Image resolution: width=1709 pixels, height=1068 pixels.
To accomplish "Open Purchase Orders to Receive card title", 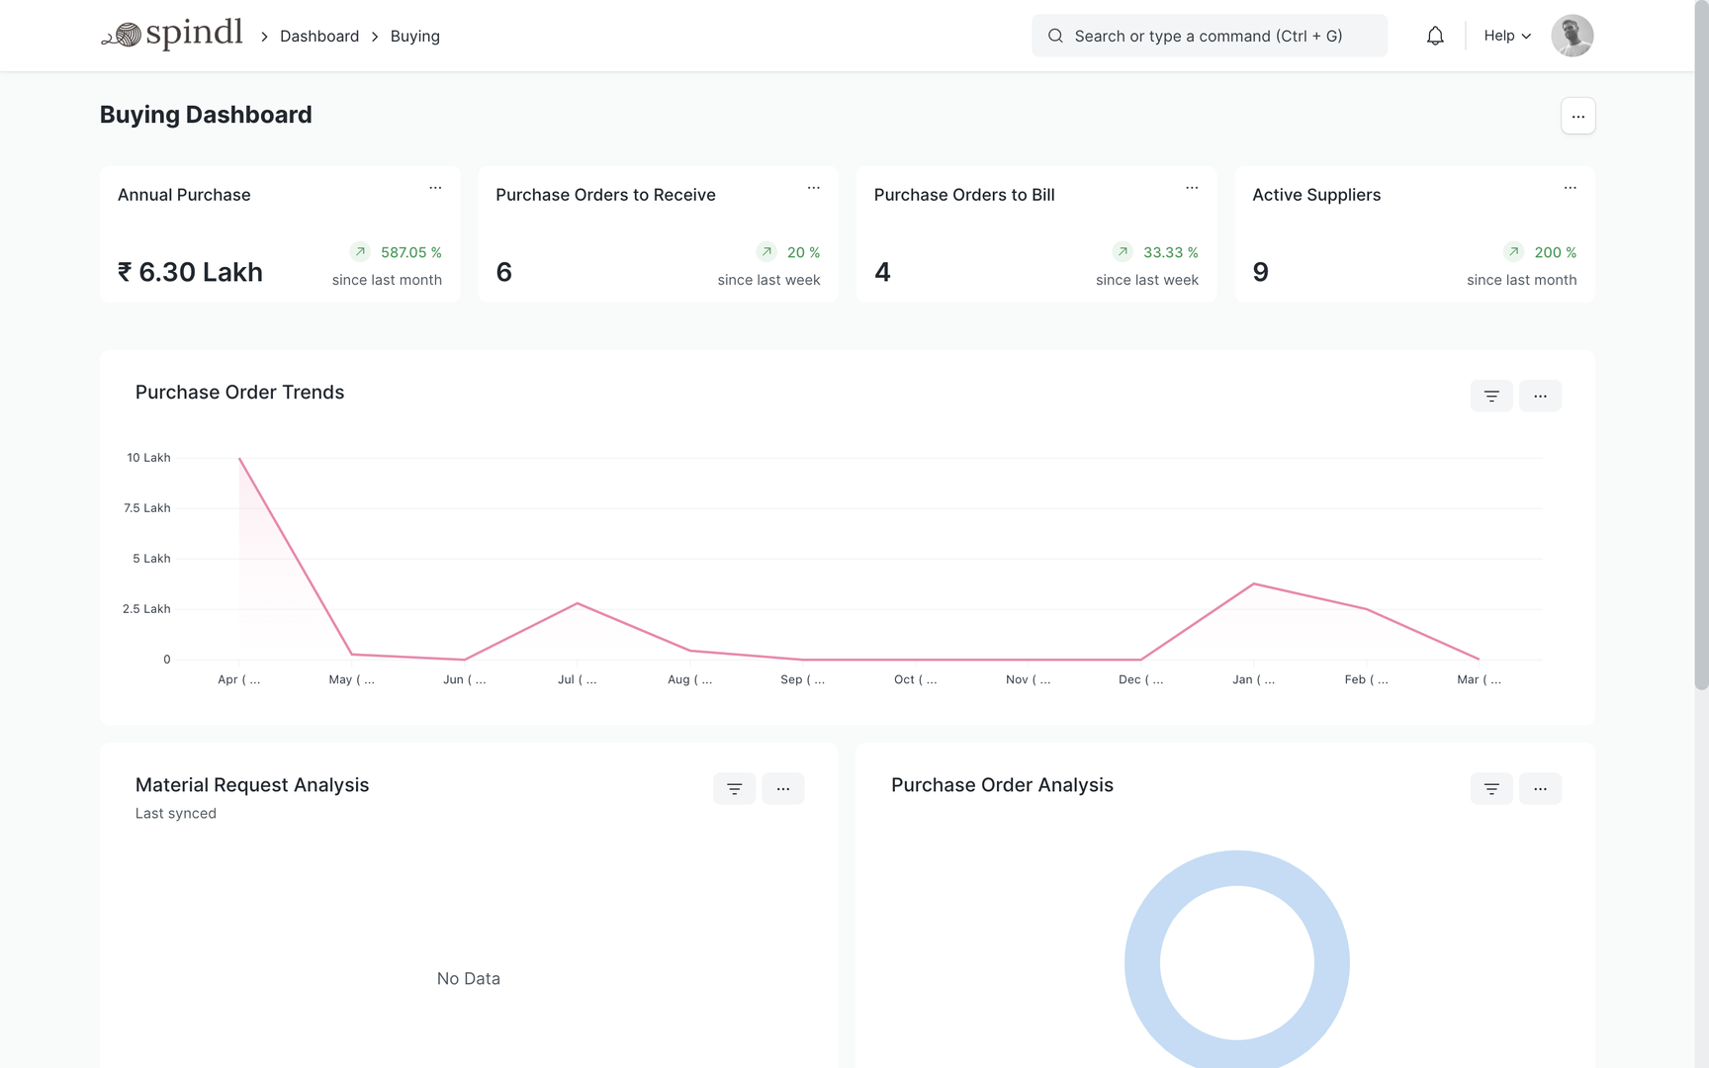I will (605, 195).
